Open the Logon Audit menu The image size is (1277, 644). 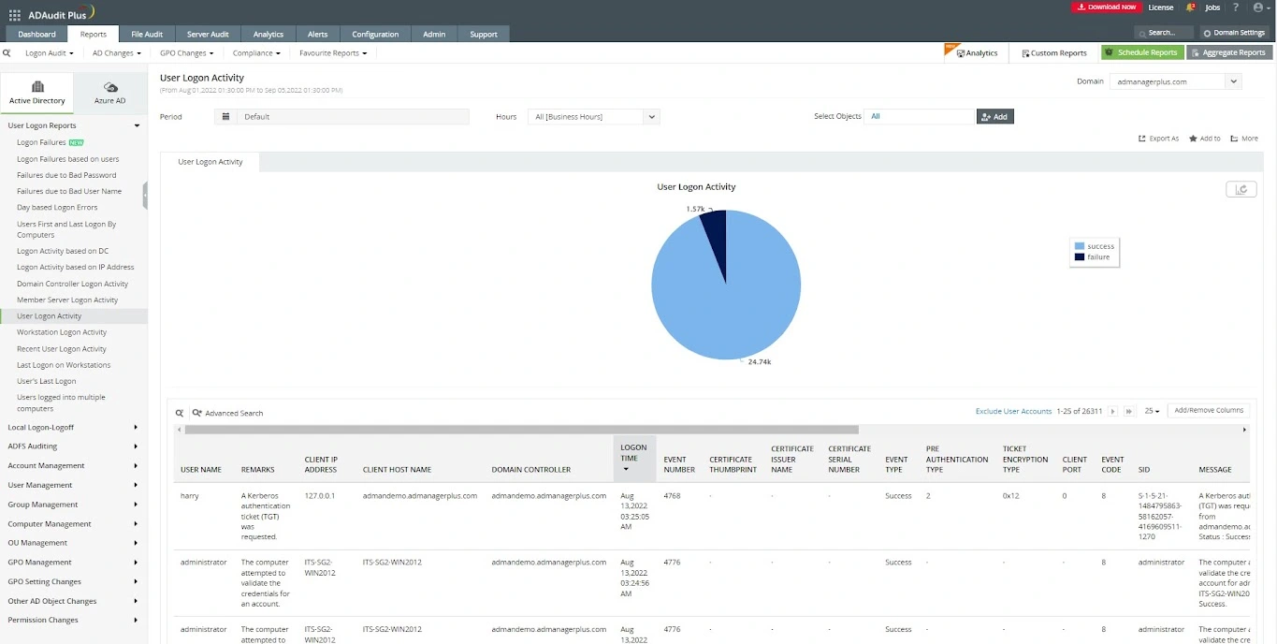pos(49,53)
